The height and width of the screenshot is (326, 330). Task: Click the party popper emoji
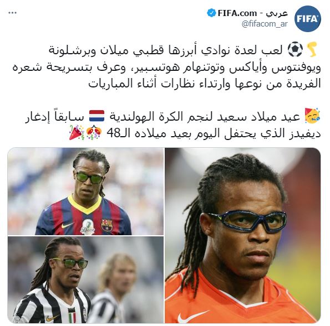tap(77, 132)
